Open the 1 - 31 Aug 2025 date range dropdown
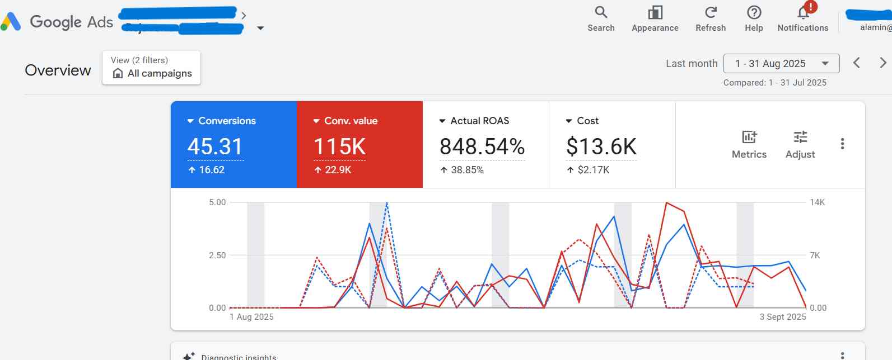 781,64
